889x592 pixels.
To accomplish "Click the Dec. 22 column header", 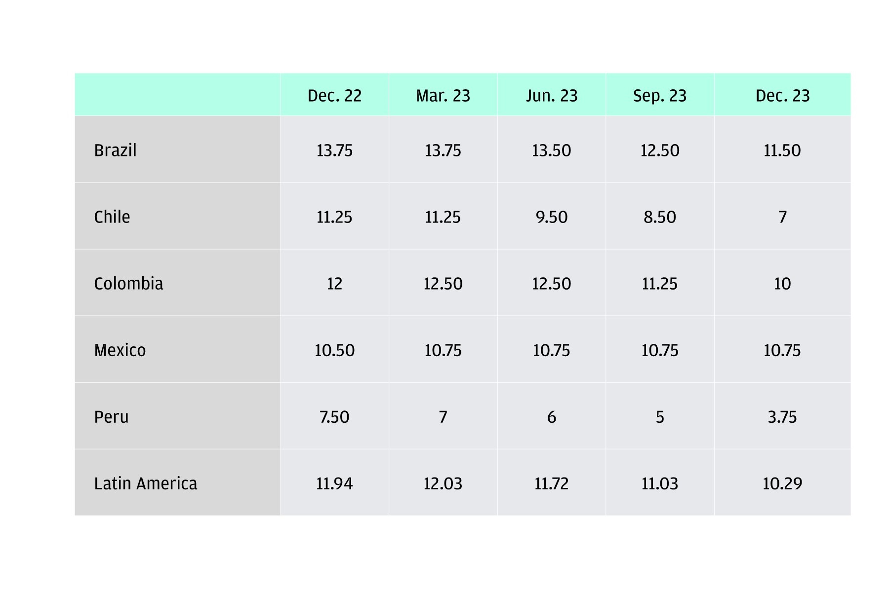I will pyautogui.click(x=334, y=95).
